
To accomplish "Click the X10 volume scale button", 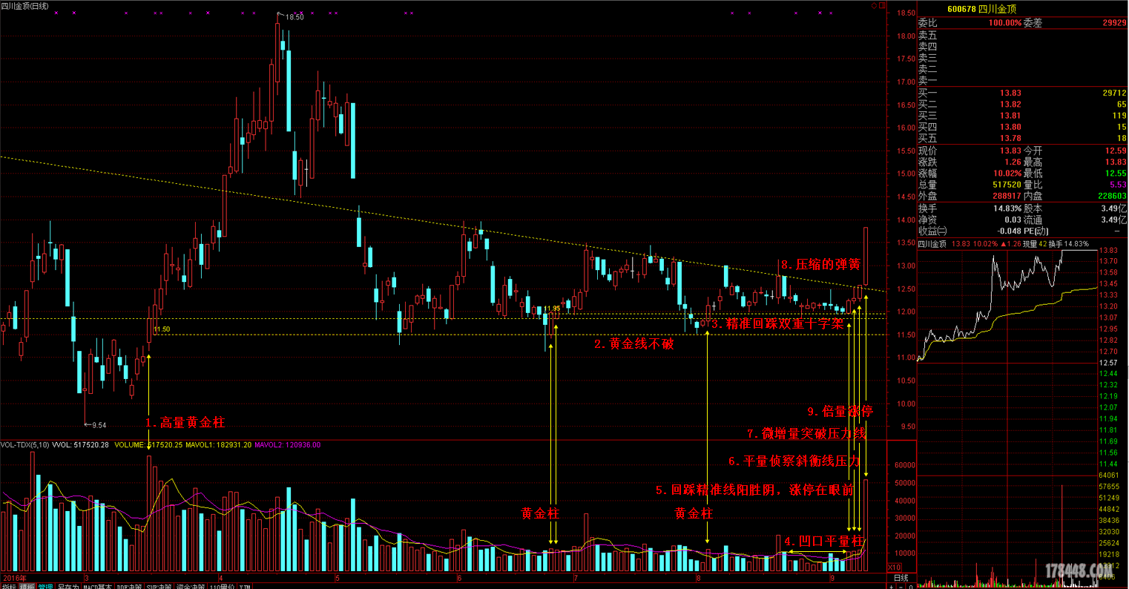I will tap(894, 567).
